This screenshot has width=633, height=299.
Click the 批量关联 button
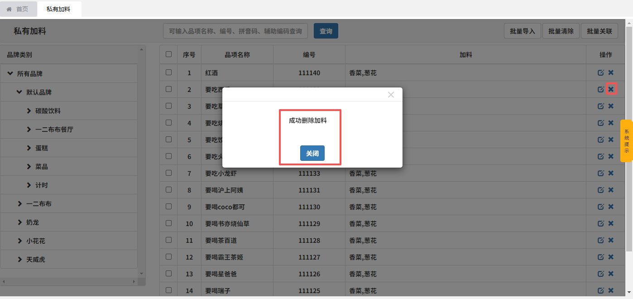599,31
